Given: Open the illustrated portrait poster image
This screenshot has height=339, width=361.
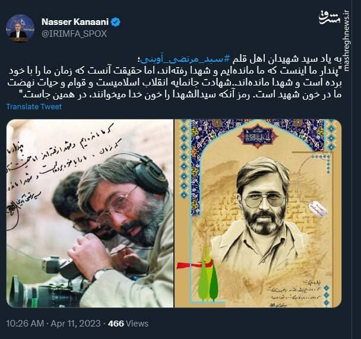Looking at the screenshot, I should (258, 213).
